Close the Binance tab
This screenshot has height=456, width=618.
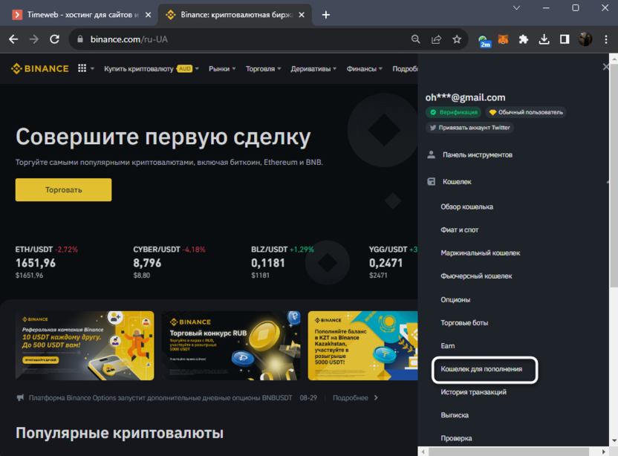[x=302, y=15]
